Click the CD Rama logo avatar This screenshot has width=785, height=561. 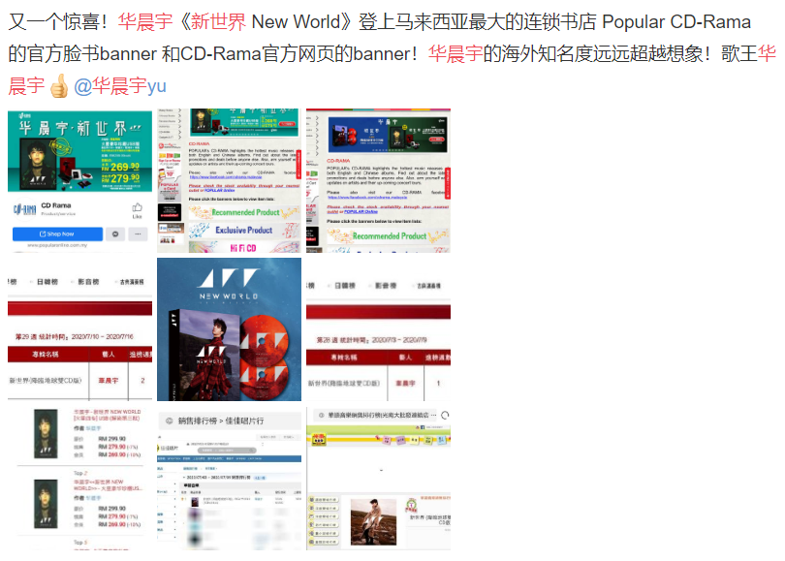click(x=24, y=209)
